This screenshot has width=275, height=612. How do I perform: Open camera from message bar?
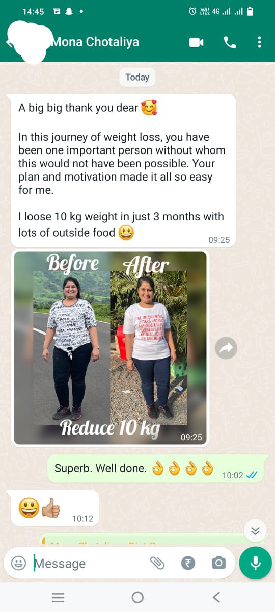[218, 563]
